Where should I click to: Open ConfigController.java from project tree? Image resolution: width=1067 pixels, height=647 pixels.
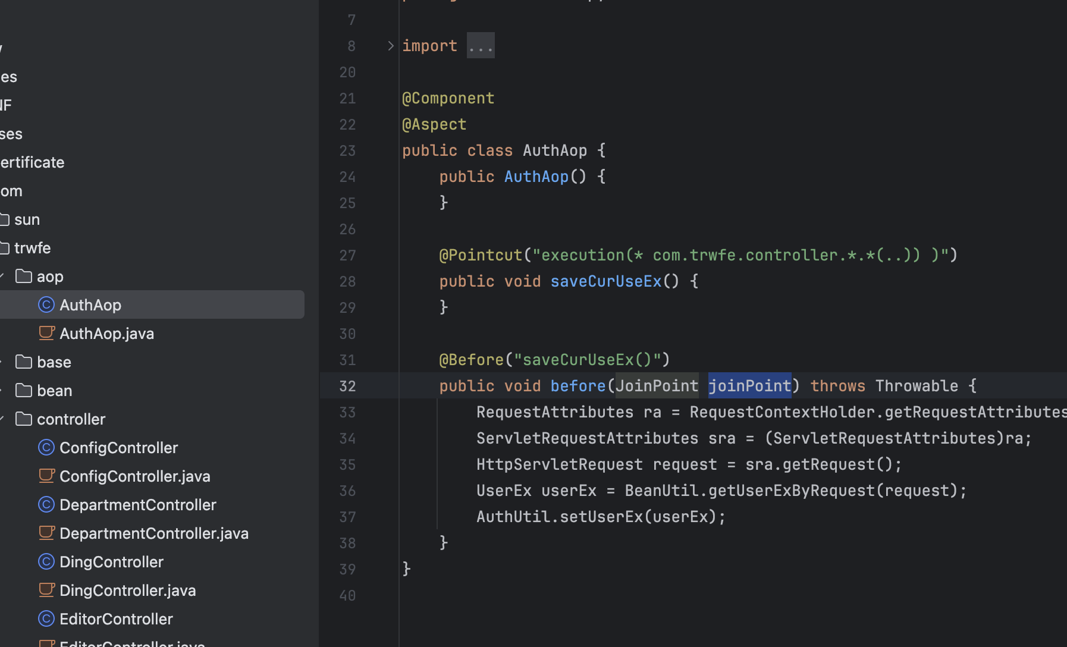[x=134, y=476]
